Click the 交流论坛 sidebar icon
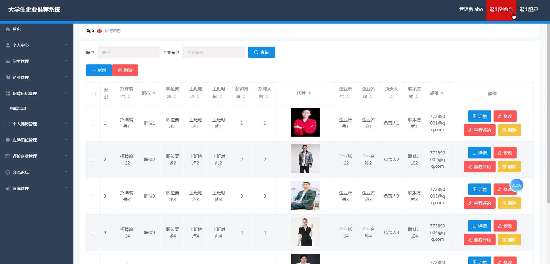This screenshot has height=264, width=550. tap(8, 172)
